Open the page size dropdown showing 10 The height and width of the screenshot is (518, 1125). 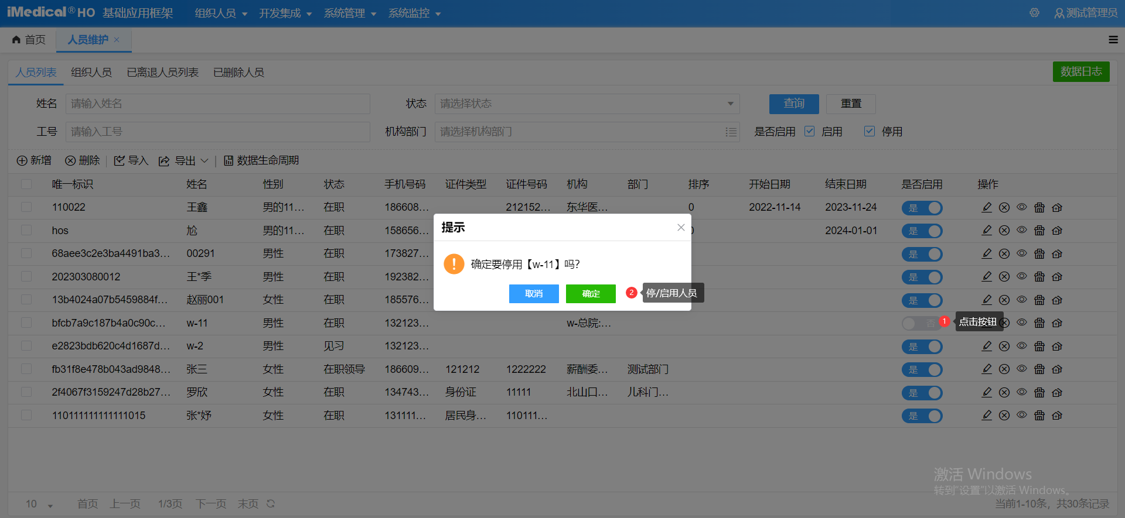pos(39,504)
